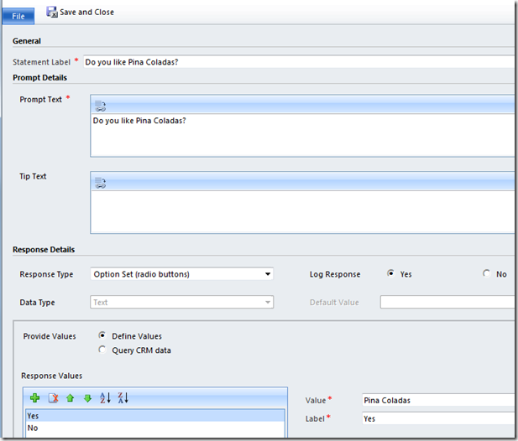This screenshot has height=441, width=518.
Task: Click the Label field containing Yes
Action: pyautogui.click(x=438, y=418)
